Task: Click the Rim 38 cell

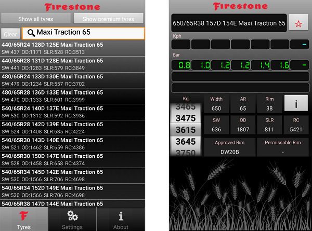Action: 269,104
